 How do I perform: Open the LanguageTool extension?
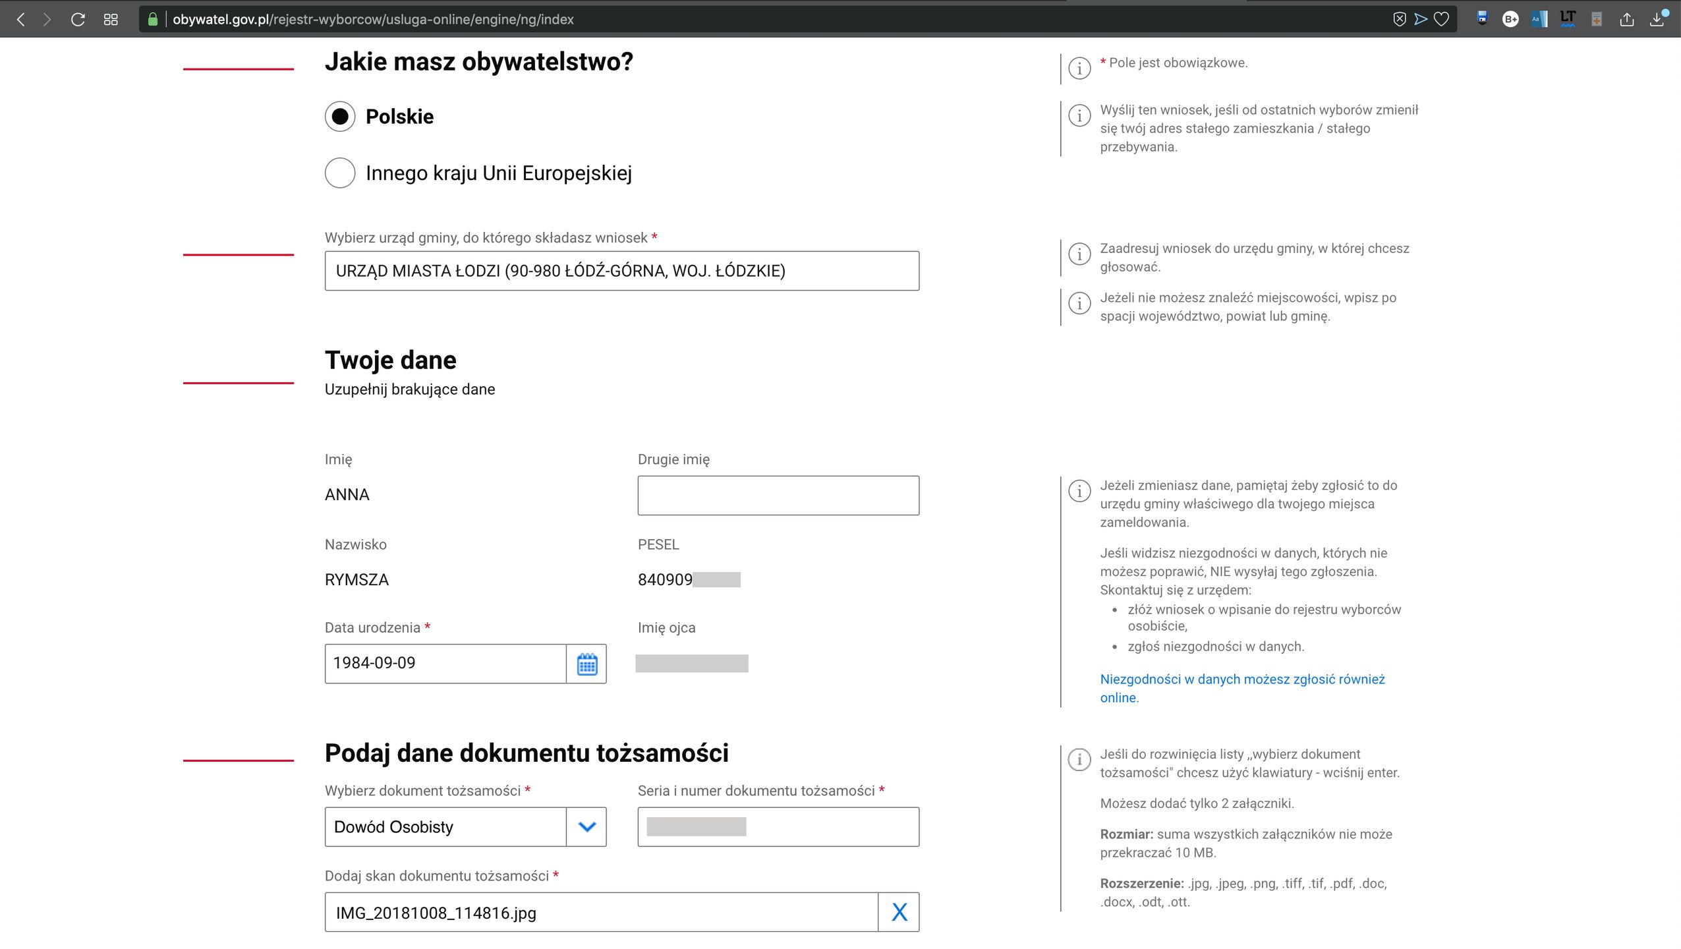pyautogui.click(x=1568, y=19)
